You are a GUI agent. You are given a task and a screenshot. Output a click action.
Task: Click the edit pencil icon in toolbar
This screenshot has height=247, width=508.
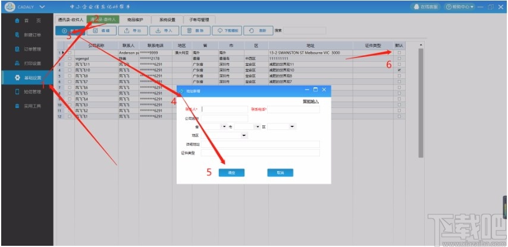point(96,31)
